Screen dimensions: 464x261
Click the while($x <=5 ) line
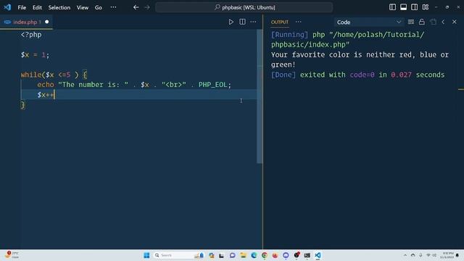pos(54,75)
